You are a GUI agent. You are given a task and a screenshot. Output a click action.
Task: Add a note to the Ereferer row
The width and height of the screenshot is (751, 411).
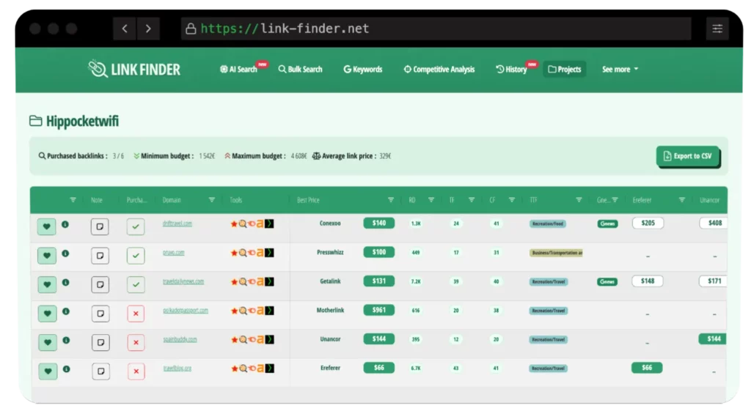click(x=100, y=371)
